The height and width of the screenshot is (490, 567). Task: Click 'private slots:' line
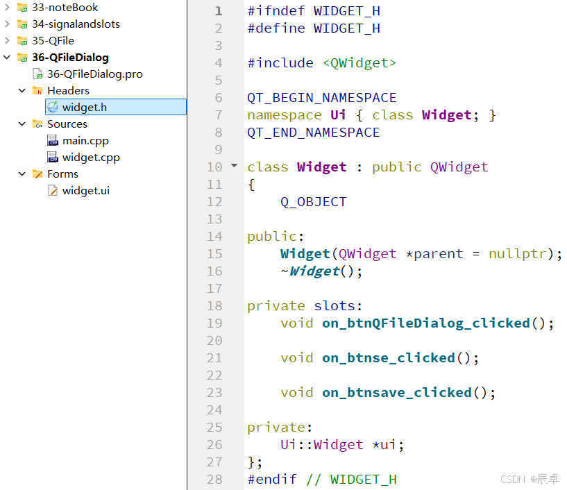point(305,306)
